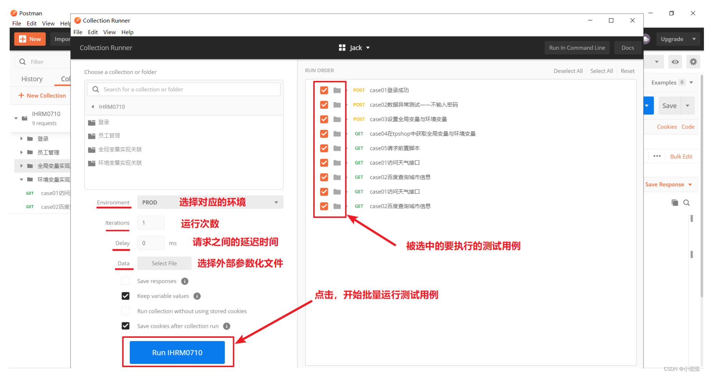
Task: Click the three-dots options icon near Bulk Edit
Action: click(x=657, y=156)
